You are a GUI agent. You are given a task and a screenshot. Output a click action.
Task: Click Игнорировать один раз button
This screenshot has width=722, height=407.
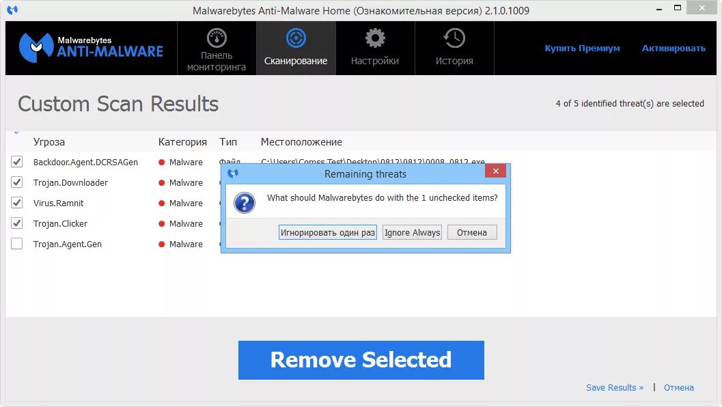[327, 232]
